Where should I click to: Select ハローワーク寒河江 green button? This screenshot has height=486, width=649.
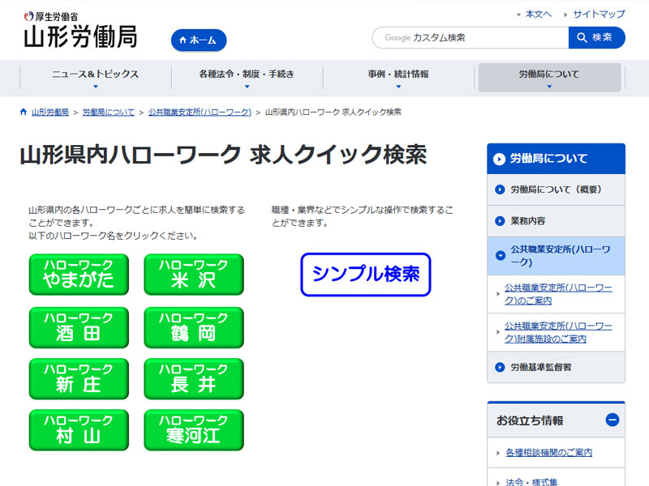[194, 429]
